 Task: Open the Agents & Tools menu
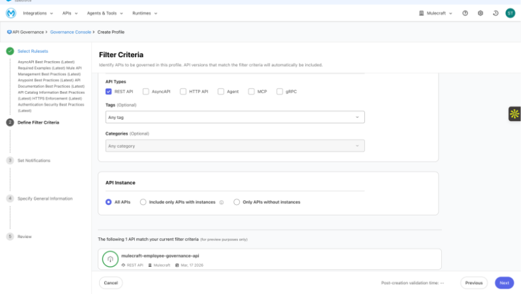coord(106,13)
